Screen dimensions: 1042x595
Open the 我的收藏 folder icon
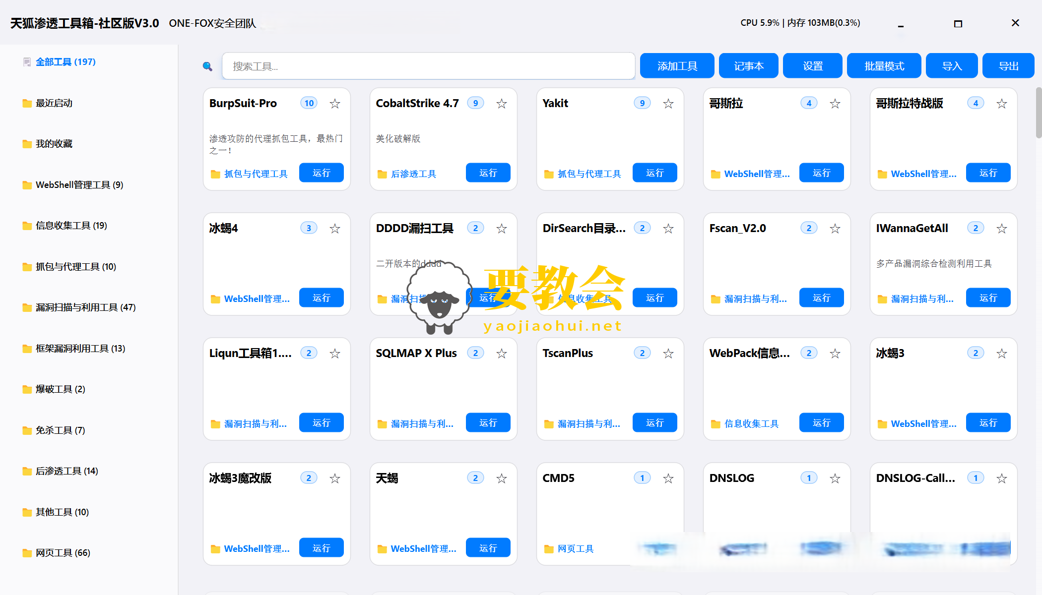pyautogui.click(x=27, y=144)
